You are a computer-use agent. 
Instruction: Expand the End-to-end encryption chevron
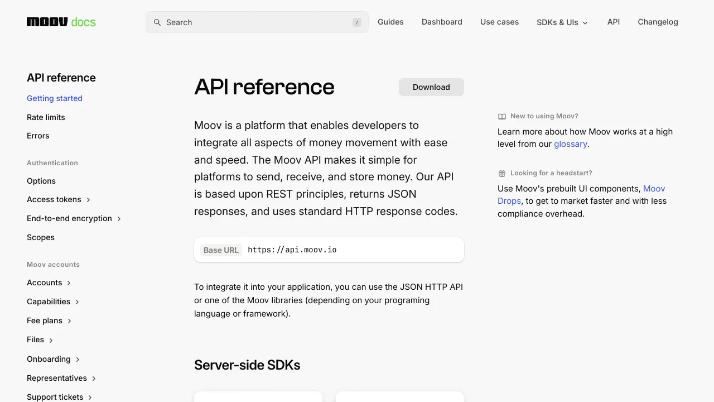pyautogui.click(x=119, y=219)
